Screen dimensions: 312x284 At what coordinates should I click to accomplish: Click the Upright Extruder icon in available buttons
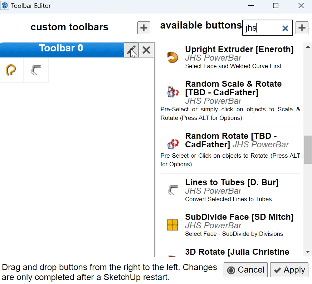172,57
